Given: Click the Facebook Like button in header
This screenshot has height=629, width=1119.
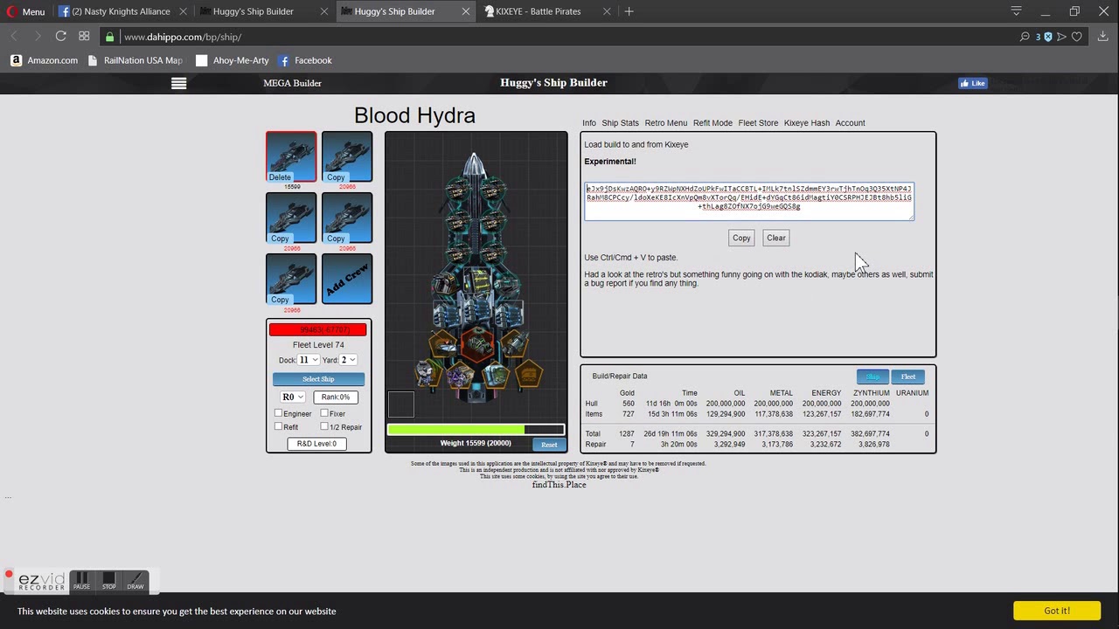Looking at the screenshot, I should pos(972,83).
